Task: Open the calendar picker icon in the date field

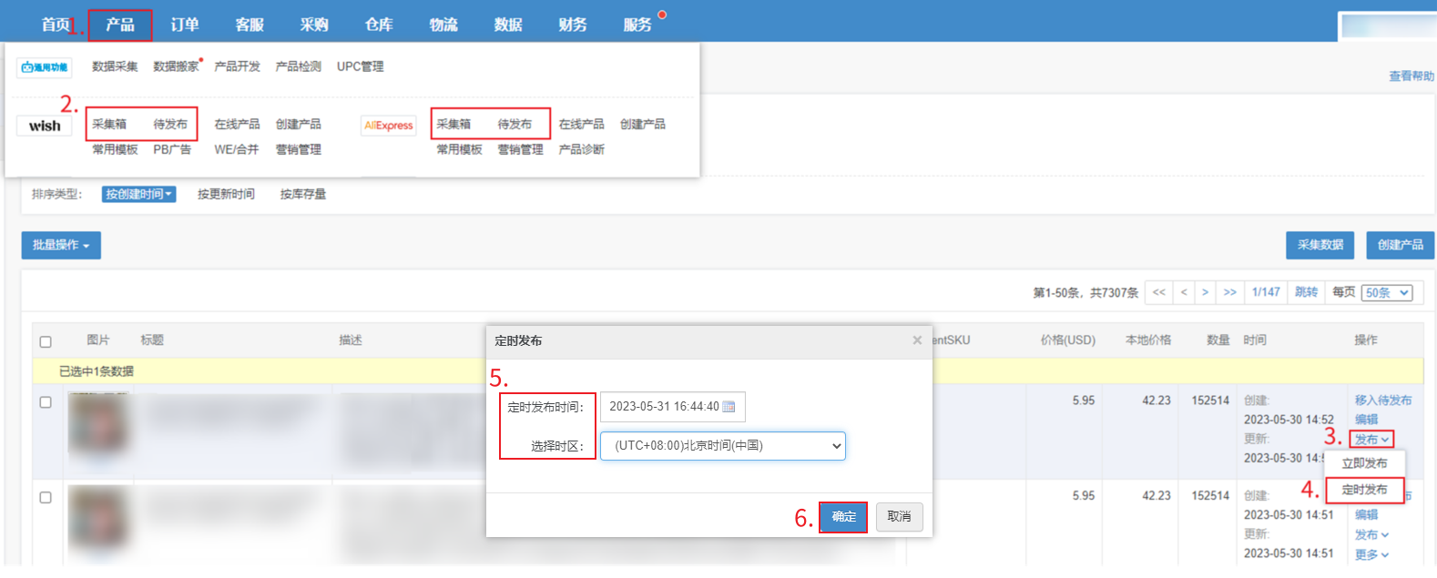Action: [x=729, y=407]
